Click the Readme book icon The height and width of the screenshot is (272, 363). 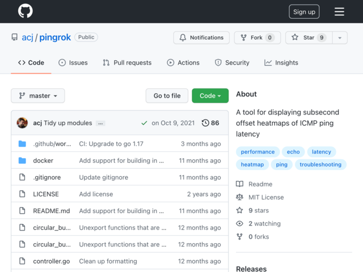[x=239, y=184]
